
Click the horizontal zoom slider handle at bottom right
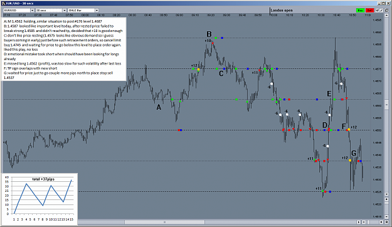coord(368,222)
